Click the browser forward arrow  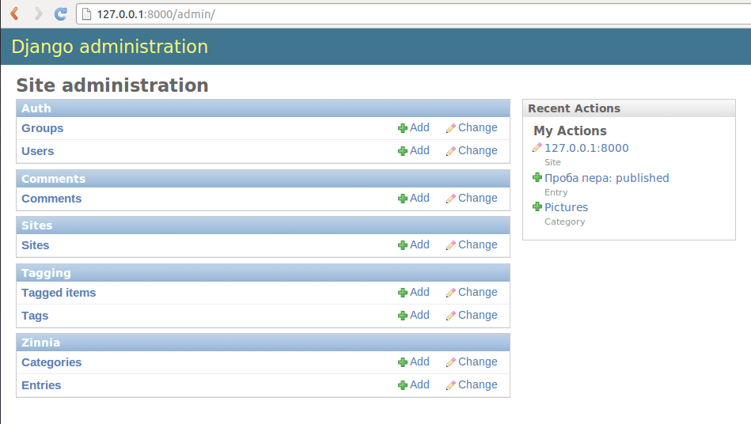[38, 14]
